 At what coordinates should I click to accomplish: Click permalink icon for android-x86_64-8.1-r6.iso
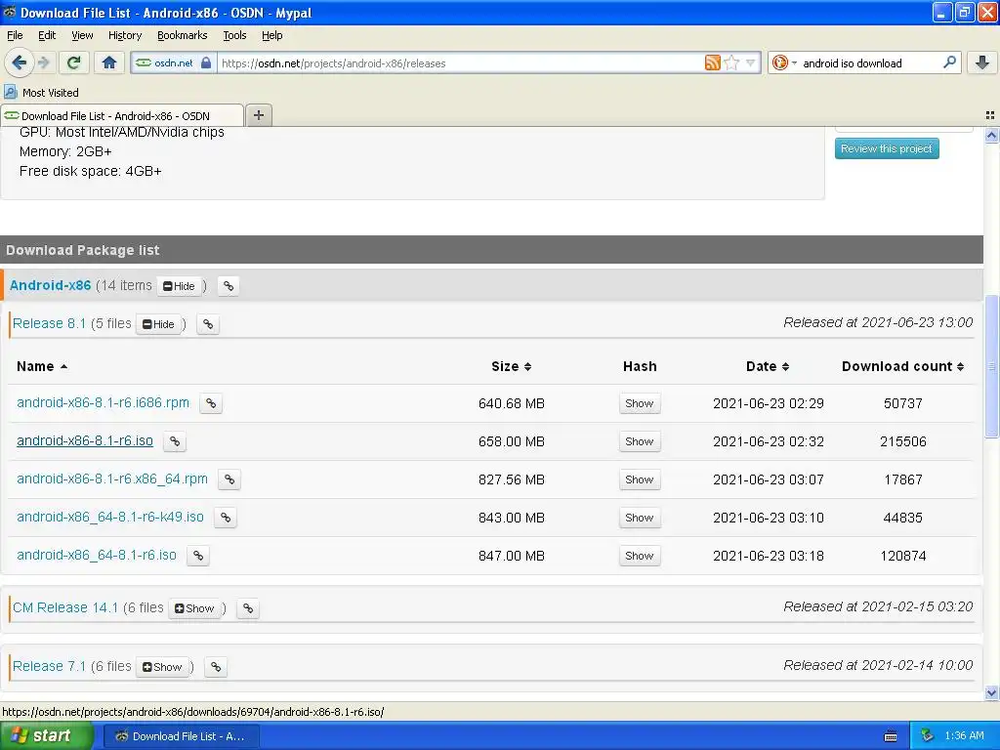(x=198, y=556)
